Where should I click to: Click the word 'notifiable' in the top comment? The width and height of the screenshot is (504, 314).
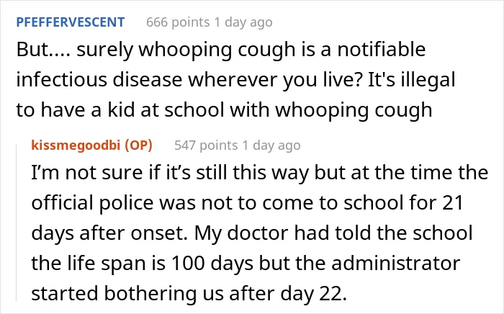(381, 50)
